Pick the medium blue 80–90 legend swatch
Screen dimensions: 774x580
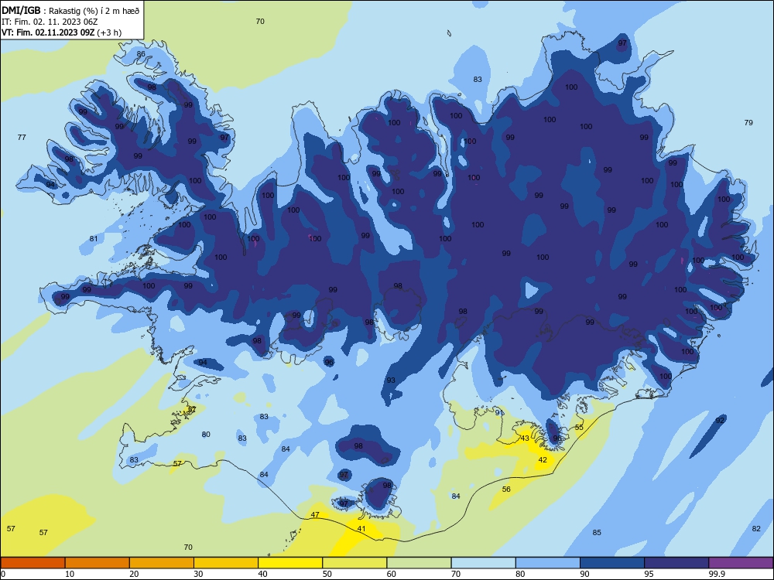(548, 563)
